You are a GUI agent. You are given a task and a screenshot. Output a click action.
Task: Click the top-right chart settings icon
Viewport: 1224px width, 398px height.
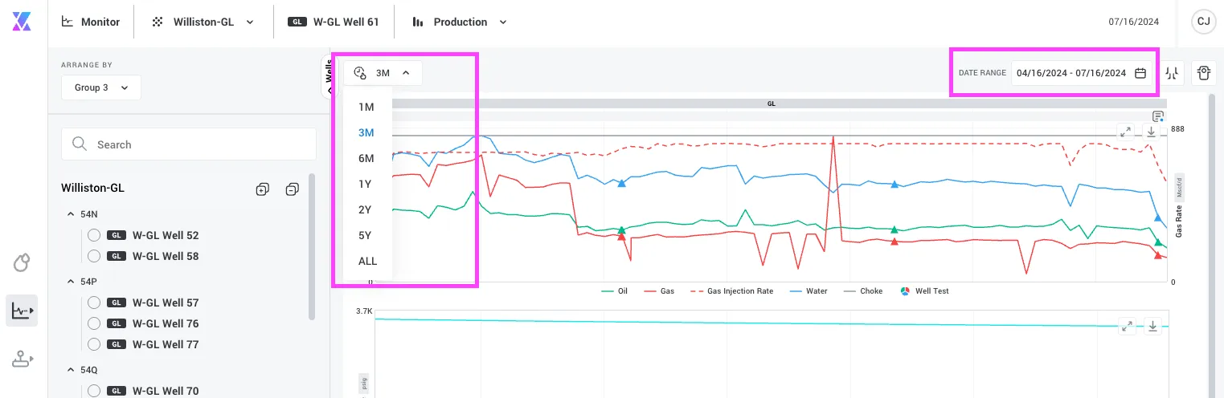pos(1203,73)
